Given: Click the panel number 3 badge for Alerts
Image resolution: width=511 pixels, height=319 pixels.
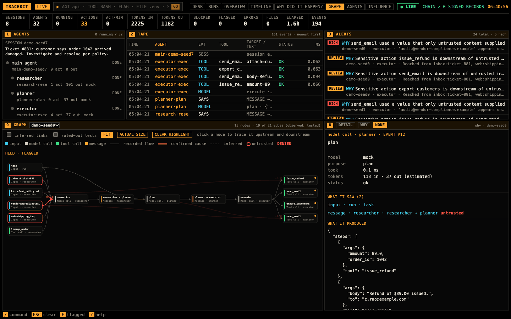Looking at the screenshot, I should [x=330, y=34].
